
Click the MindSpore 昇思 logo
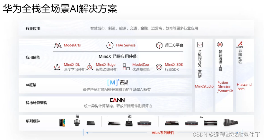(118, 82)
